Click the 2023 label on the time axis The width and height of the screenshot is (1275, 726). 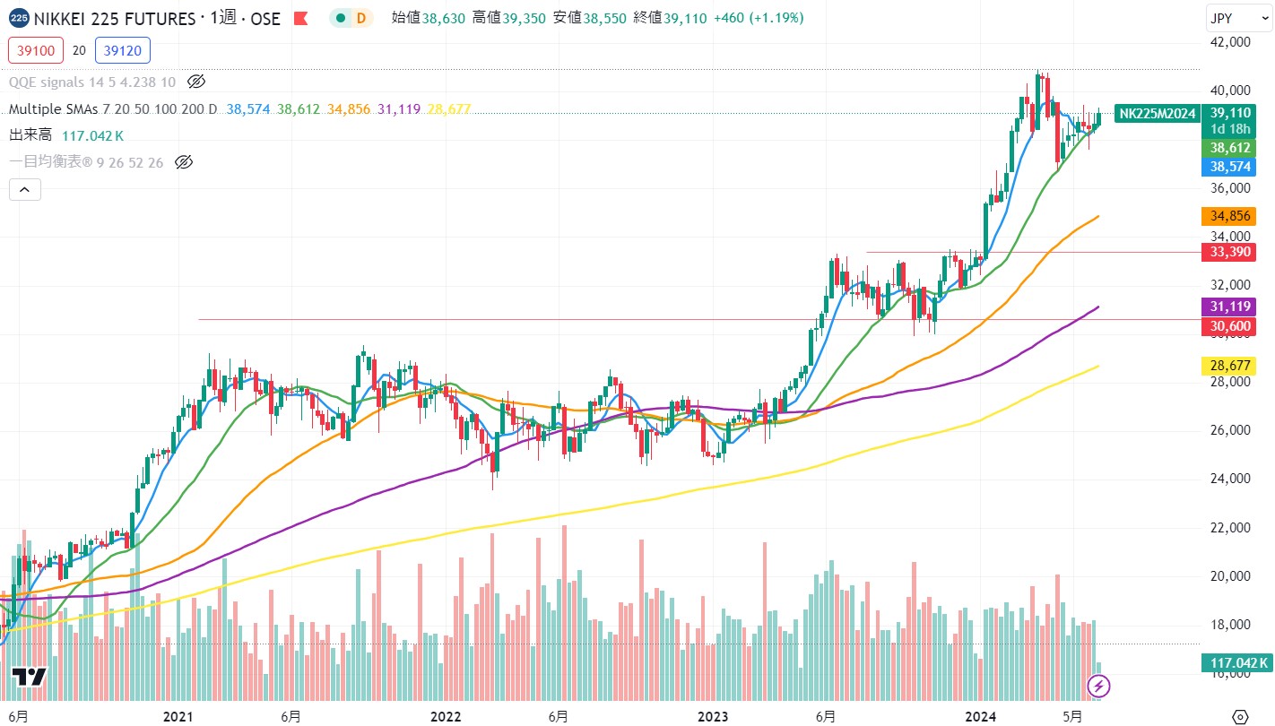pos(713,716)
